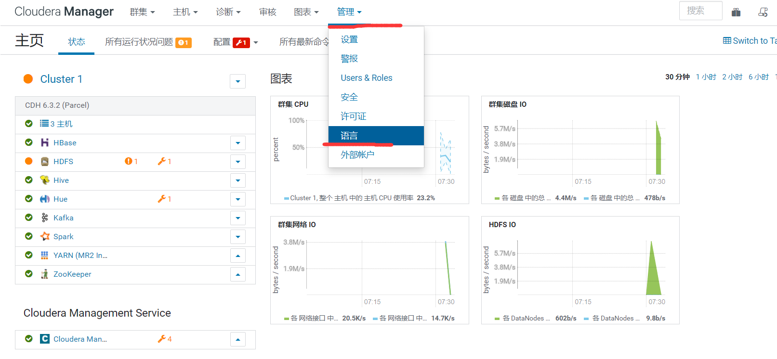
Task: Switch to the 状态 tab
Action: click(x=76, y=42)
